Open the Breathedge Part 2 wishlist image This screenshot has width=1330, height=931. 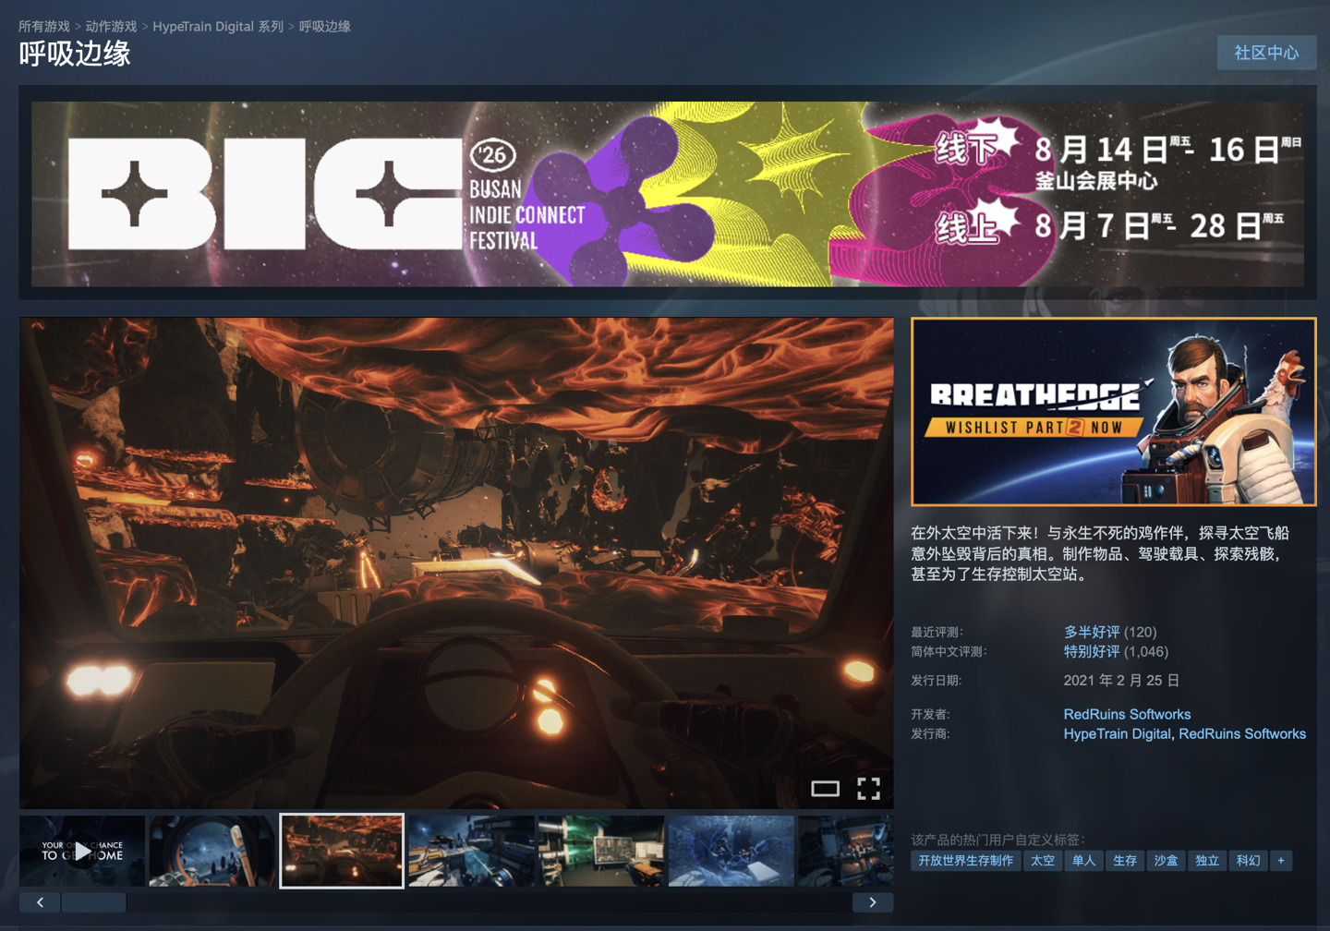click(x=1114, y=412)
